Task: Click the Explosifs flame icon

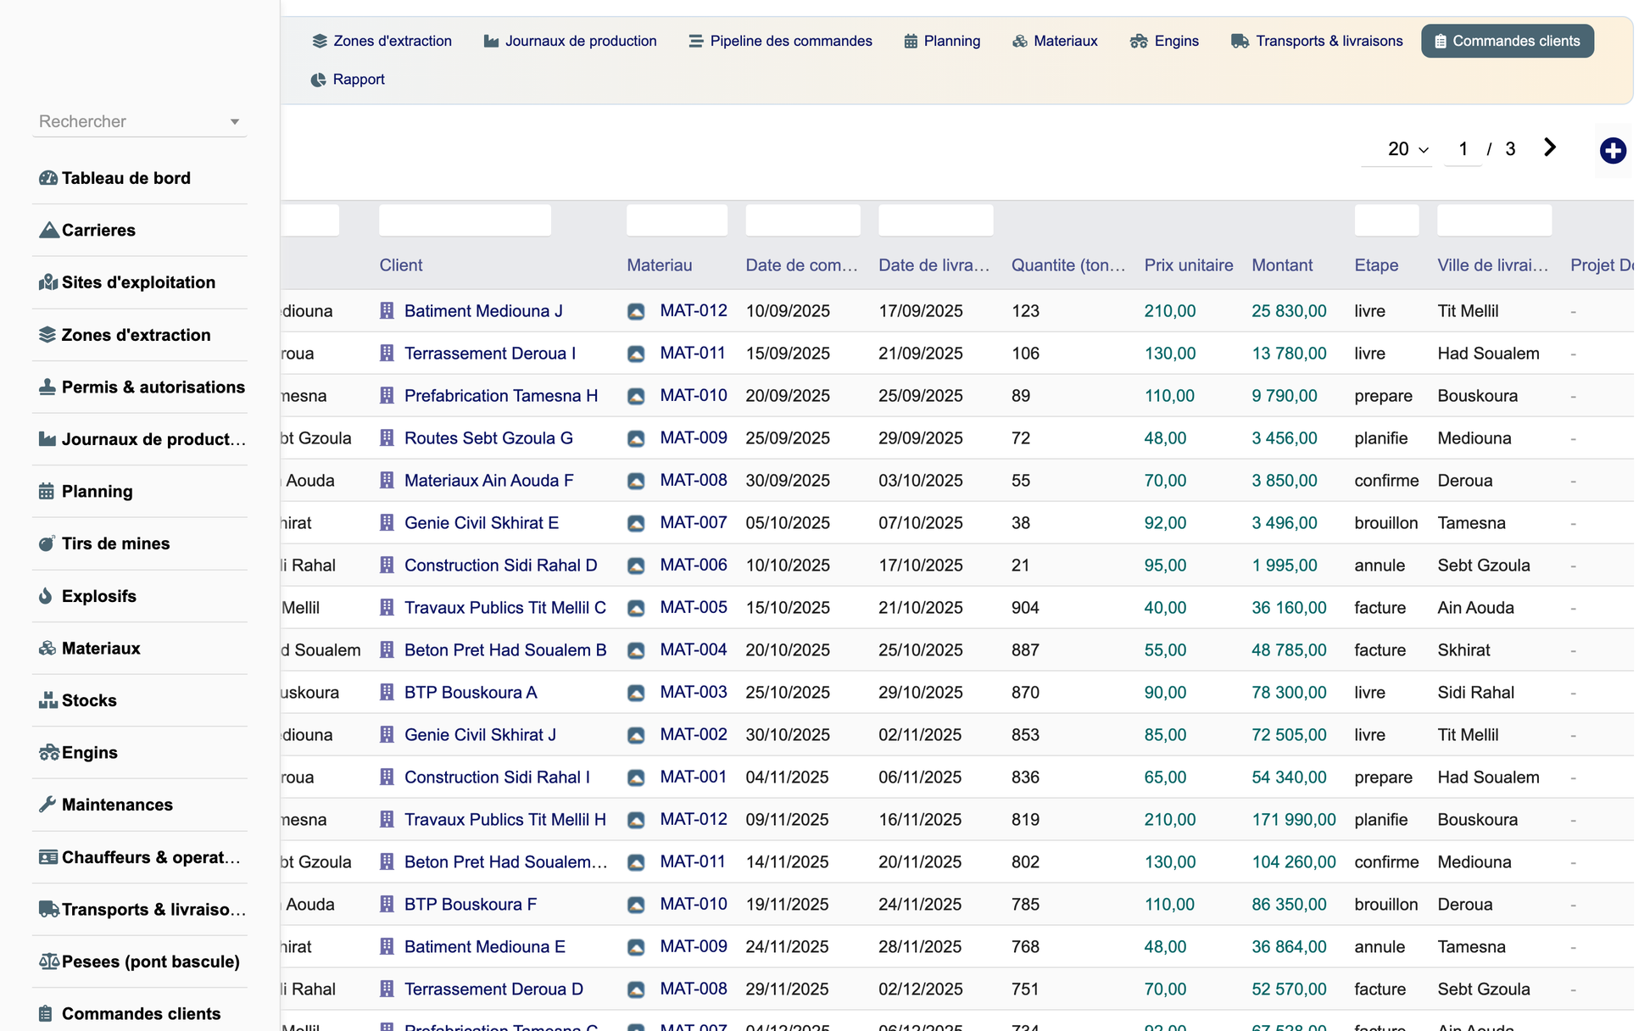Action: click(x=46, y=596)
